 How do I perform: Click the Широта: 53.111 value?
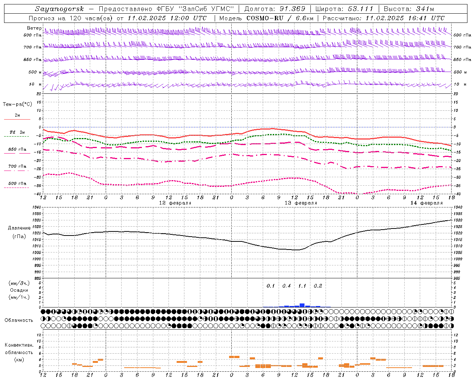coord(344,9)
